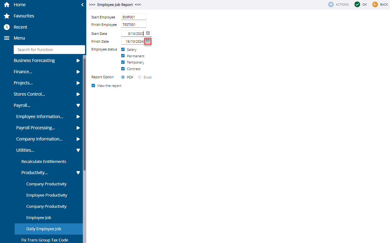Screen dimensions: 390x243
Task: Click the Finish Employee input field
Action: point(134,24)
